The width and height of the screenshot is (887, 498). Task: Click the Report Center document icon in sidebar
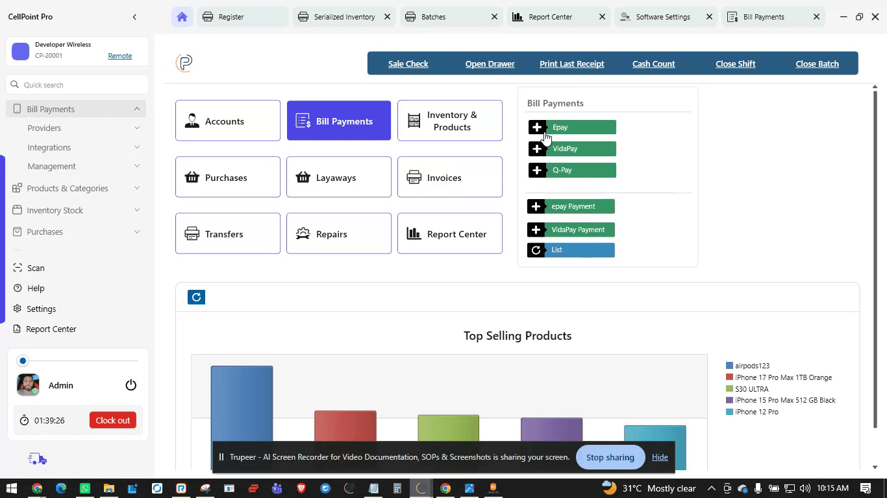[x=18, y=329]
